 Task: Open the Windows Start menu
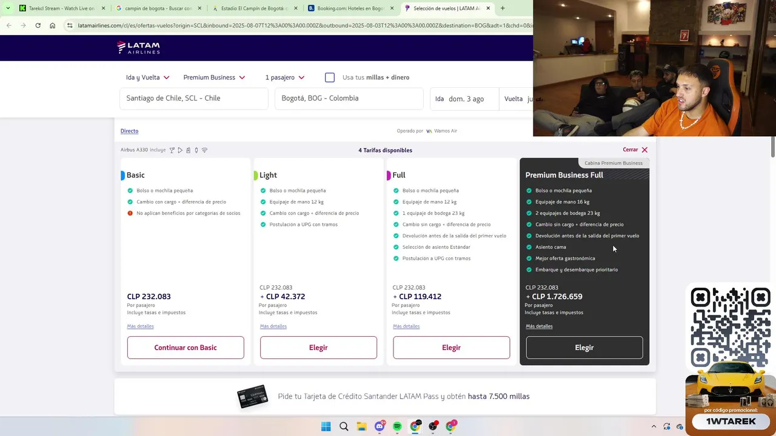pyautogui.click(x=326, y=426)
